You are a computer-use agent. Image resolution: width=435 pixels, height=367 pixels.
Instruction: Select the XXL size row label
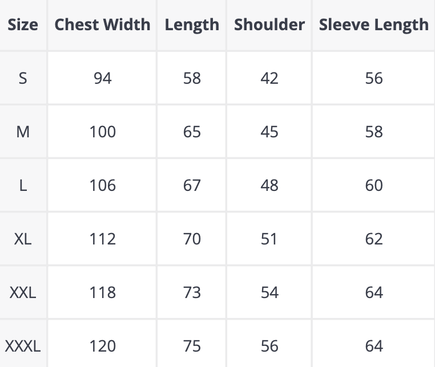click(23, 292)
